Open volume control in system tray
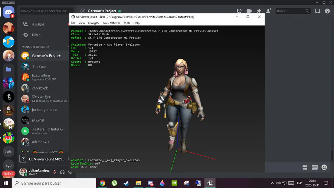The width and height of the screenshot is (334, 188). click(x=278, y=183)
